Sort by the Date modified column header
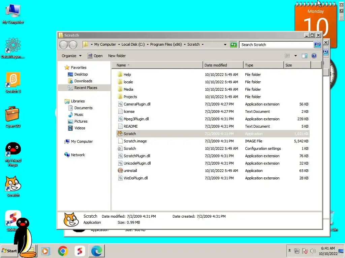Viewport: 345px width, 258px height. click(x=223, y=65)
